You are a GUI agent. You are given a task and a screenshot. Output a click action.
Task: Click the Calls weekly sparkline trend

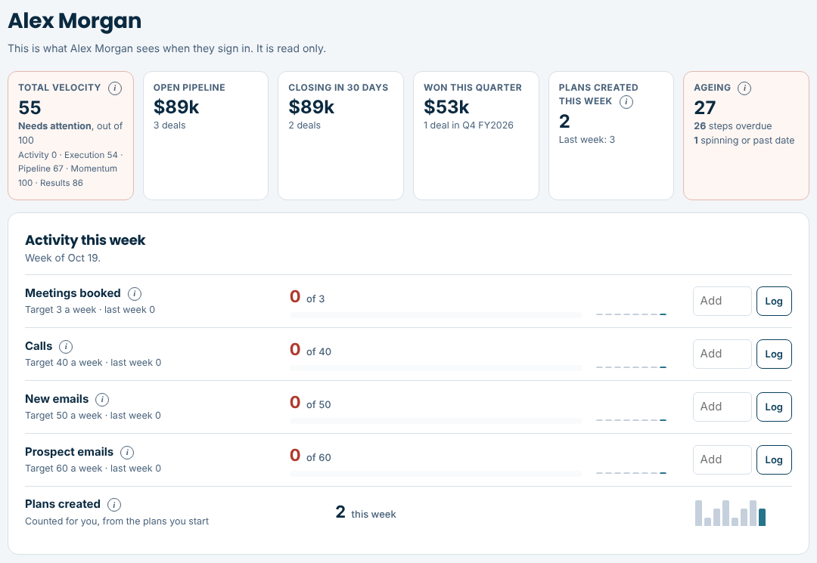[631, 367]
